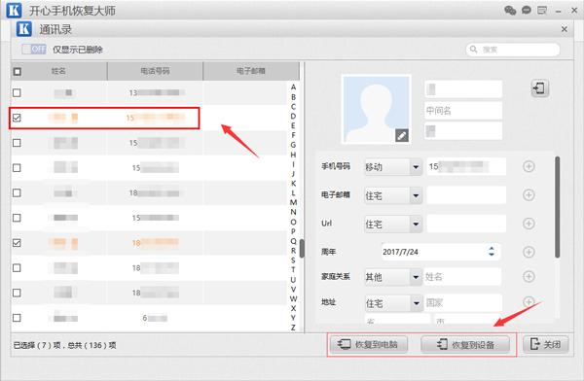Click the search box magnifier icon
The image size is (584, 381).
point(473,50)
